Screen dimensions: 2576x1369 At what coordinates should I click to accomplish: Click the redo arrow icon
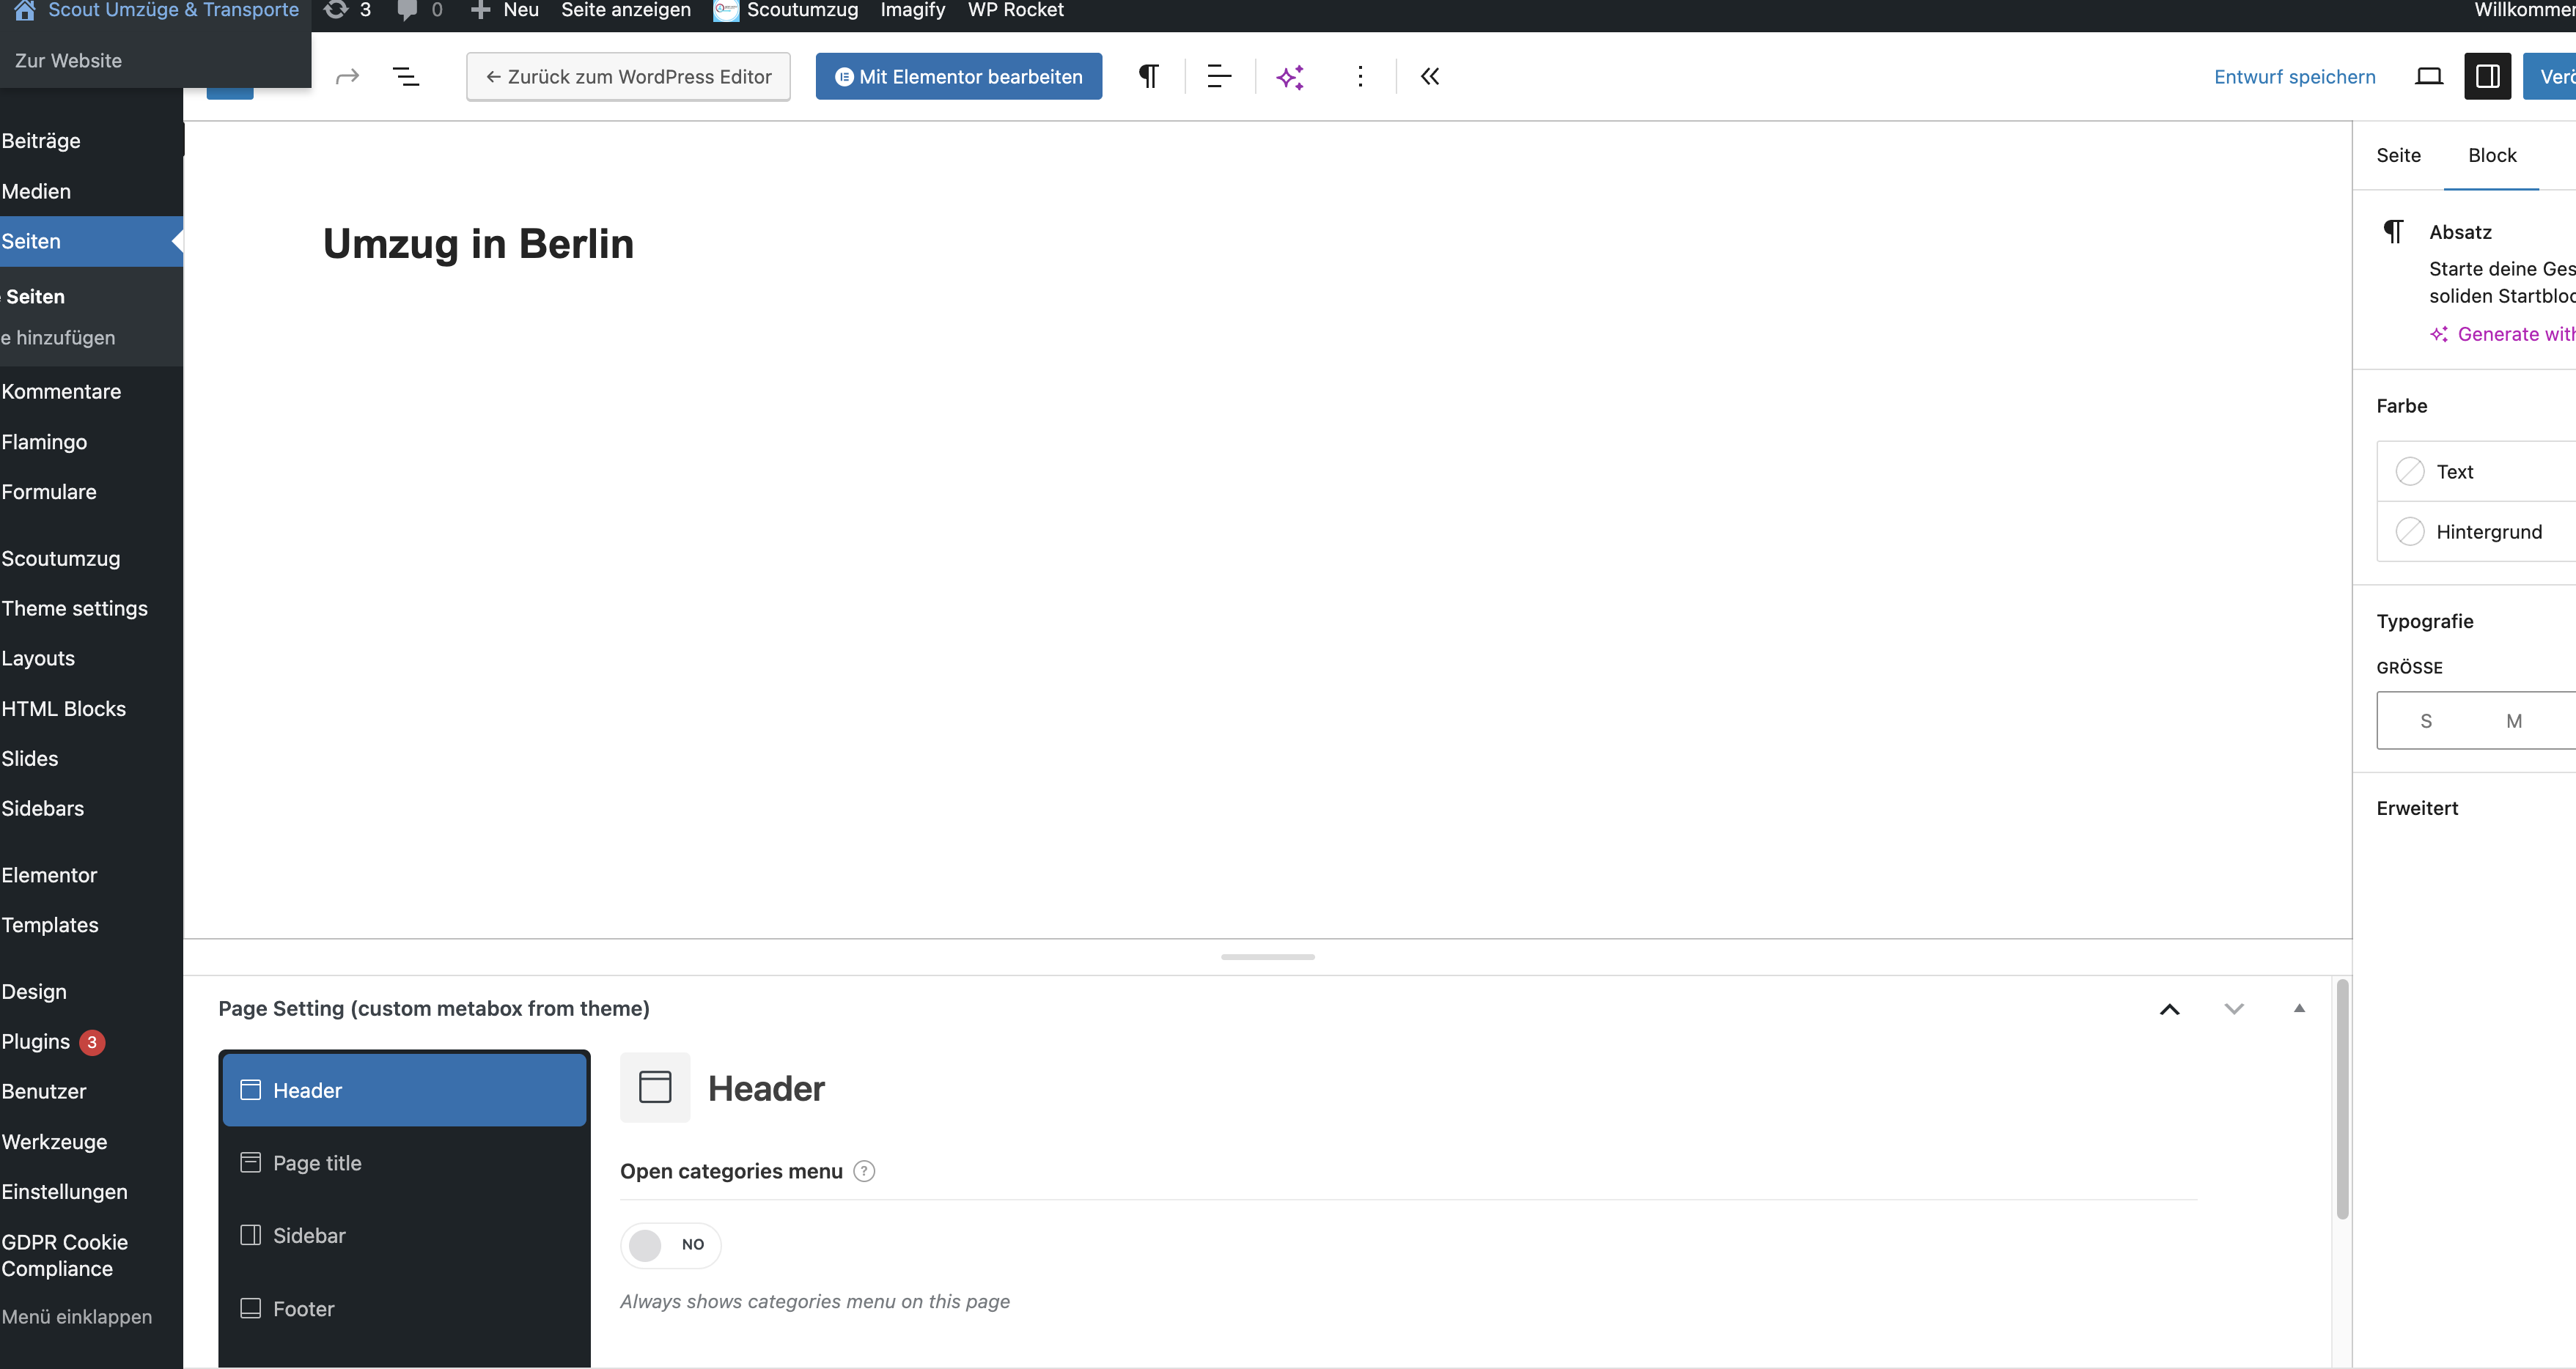[x=347, y=77]
